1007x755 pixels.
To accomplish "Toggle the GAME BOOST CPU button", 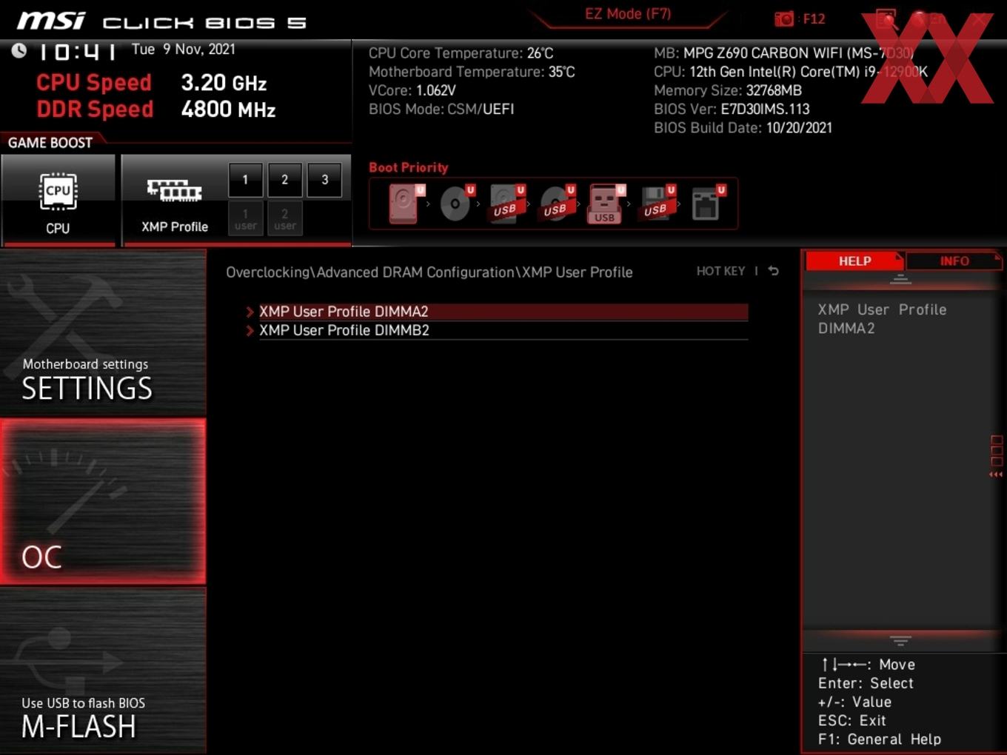I will tap(58, 200).
